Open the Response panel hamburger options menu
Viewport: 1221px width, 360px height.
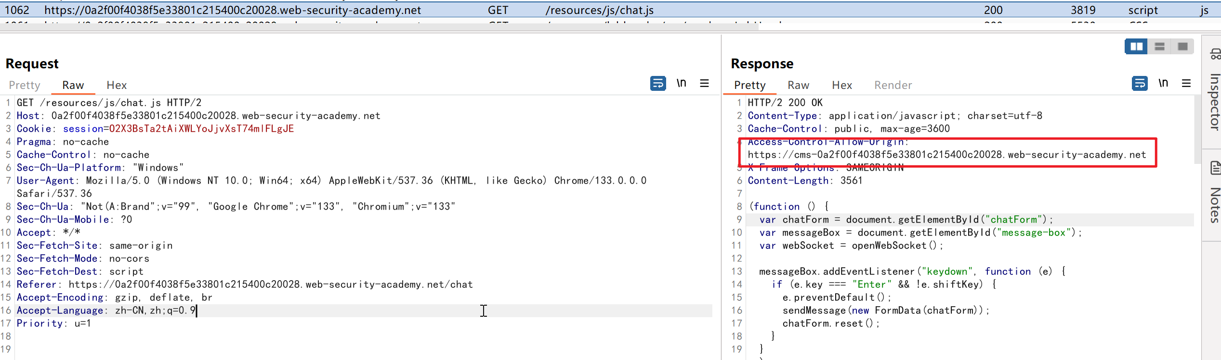coord(1186,84)
